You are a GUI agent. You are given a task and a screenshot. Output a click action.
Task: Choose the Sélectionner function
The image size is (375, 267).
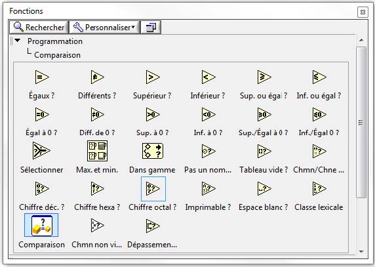(x=41, y=151)
